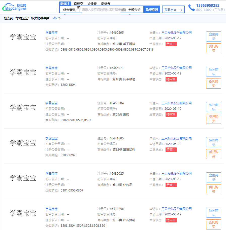This screenshot has width=226, height=230.
Task: Click the 学霸宝宝 trademark image in 第32类 row
Action: (23, 143)
